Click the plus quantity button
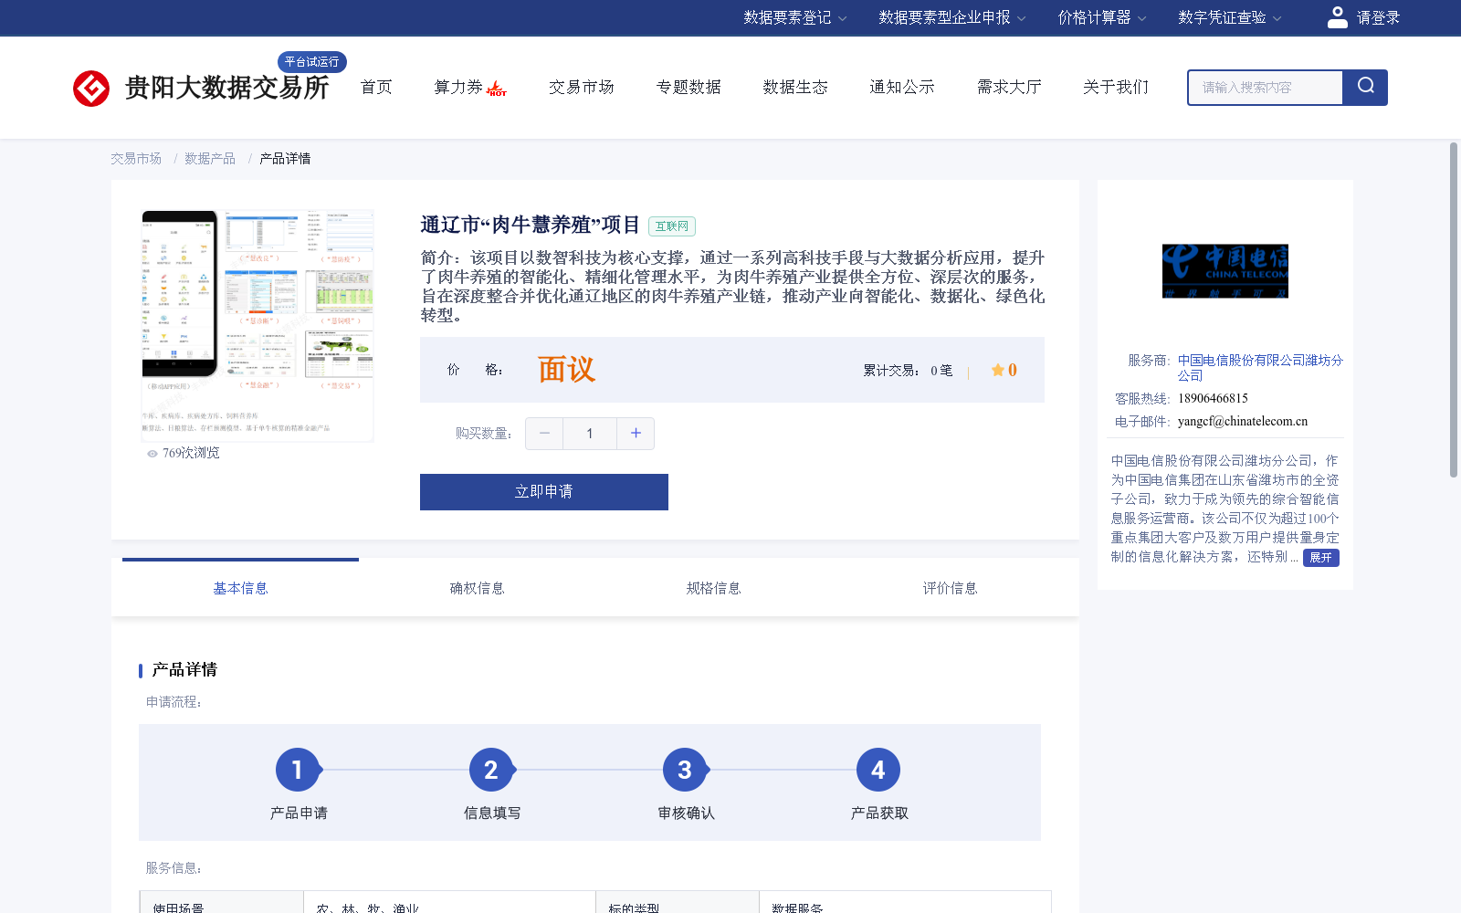The width and height of the screenshot is (1461, 913). (x=636, y=434)
